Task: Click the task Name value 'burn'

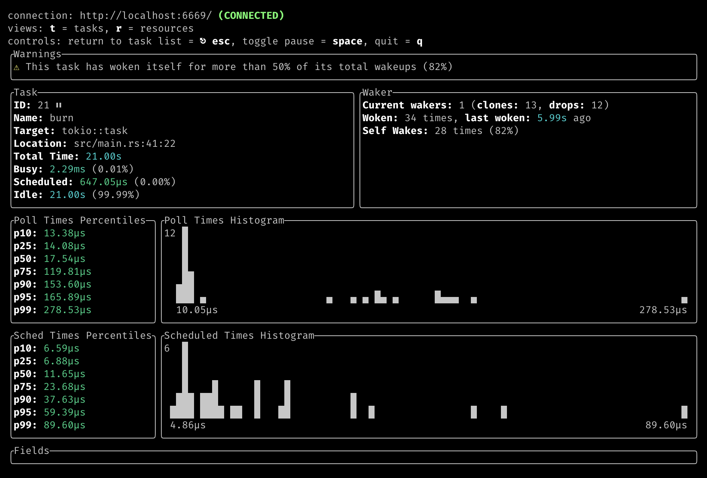Action: tap(62, 118)
